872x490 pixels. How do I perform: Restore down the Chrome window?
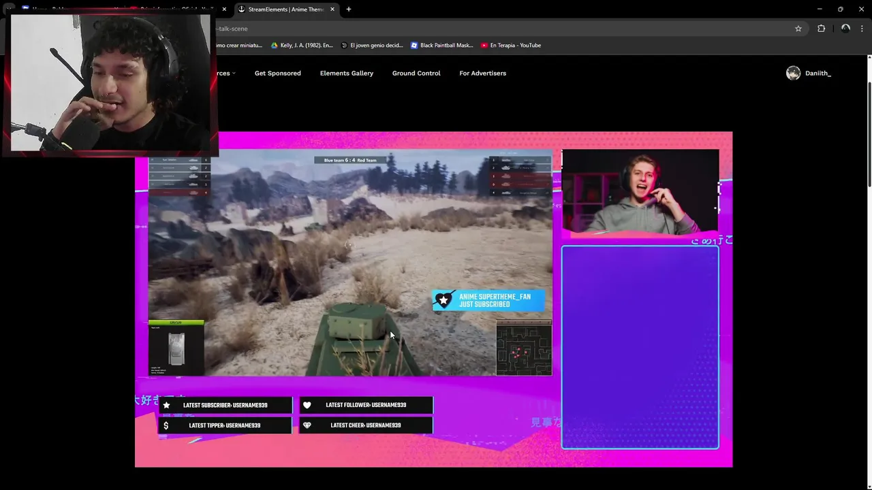click(840, 10)
